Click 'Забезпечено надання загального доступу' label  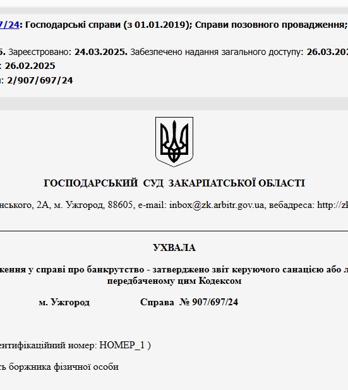click(216, 52)
